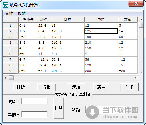146x125 pixels.
Task: Select the 高差 column header
Action: point(128,20)
